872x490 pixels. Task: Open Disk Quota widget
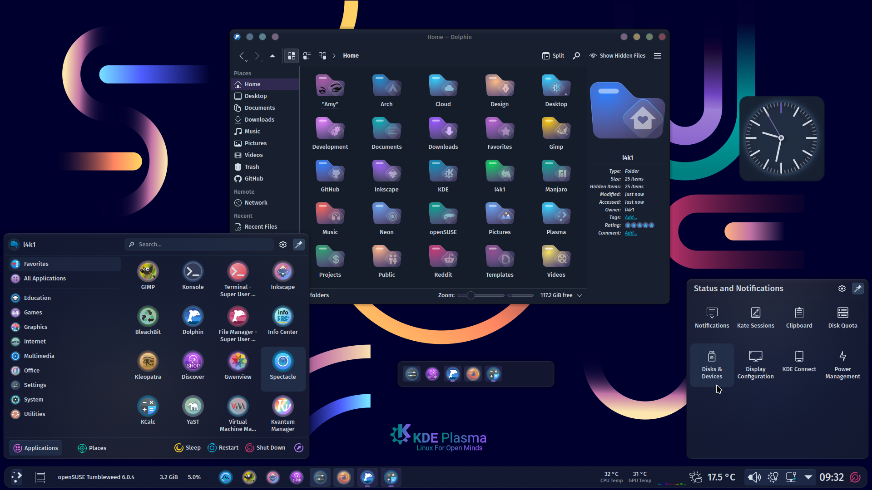842,318
